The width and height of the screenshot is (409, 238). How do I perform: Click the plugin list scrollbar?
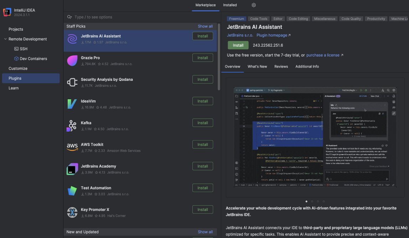pyautogui.click(x=219, y=57)
